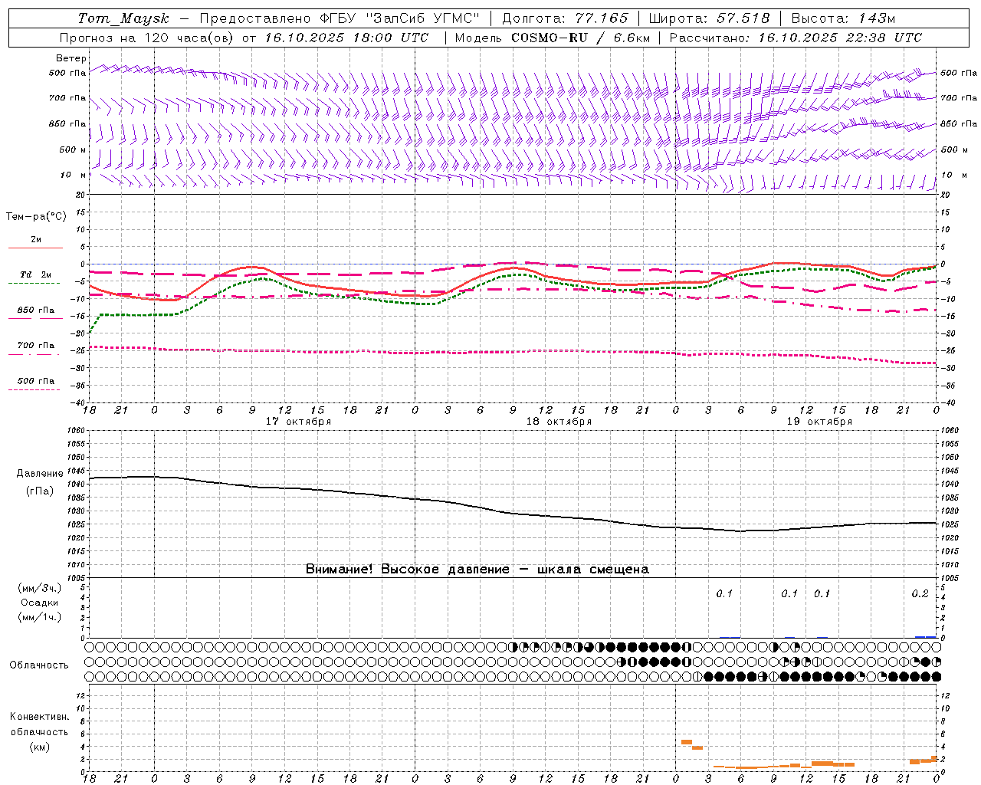Click the (мм/1ч.) precipitation unit label

[x=39, y=617]
